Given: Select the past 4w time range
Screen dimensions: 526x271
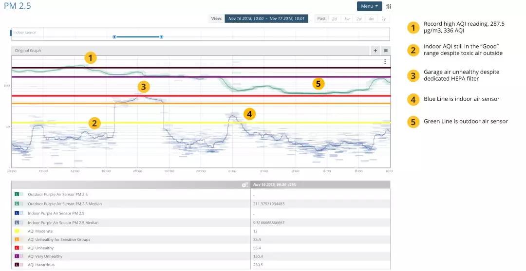Looking at the screenshot, I should coord(371,19).
